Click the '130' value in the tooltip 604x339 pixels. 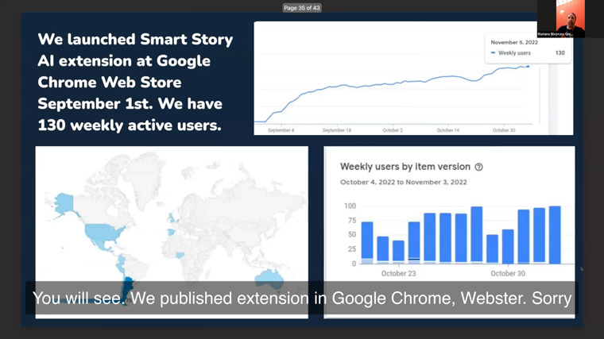tap(559, 53)
